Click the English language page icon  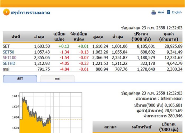(x=169, y=12)
